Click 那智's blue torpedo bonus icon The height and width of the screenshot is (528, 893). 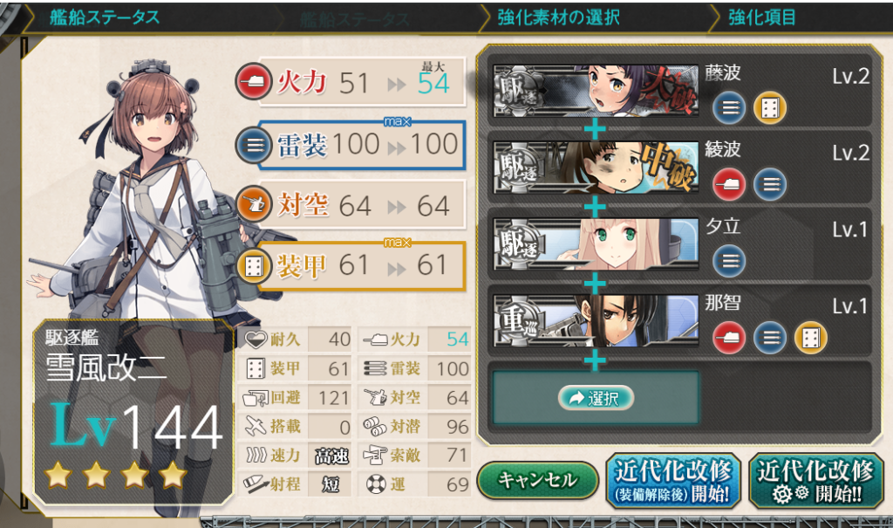point(769,338)
